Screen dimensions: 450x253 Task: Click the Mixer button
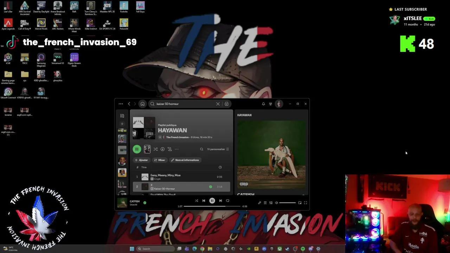(160, 160)
